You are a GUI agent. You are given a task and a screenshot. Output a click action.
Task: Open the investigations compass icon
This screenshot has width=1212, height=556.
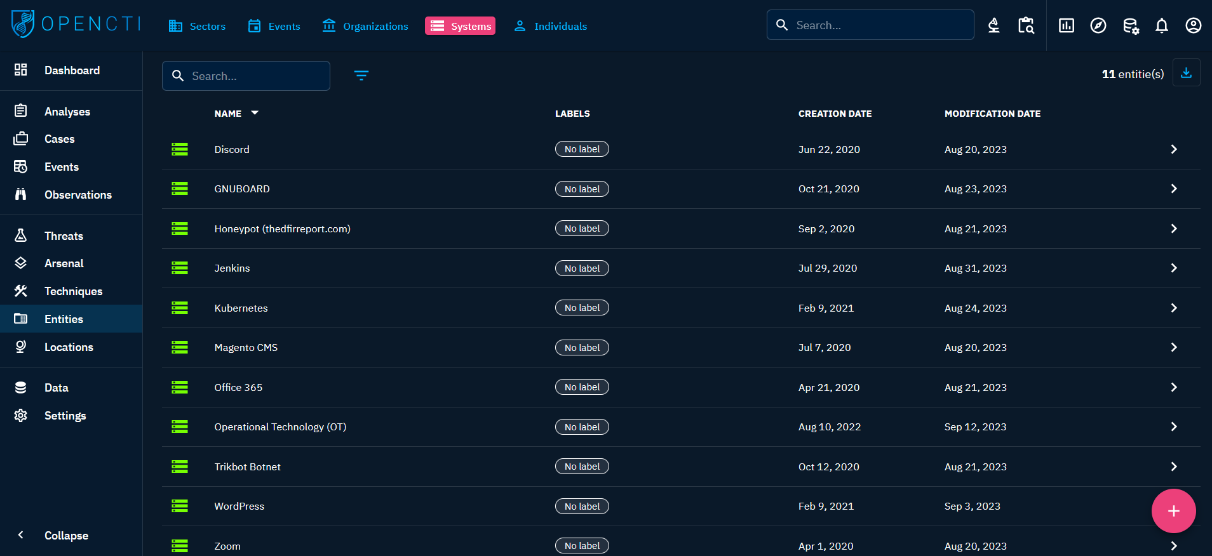click(x=1098, y=25)
